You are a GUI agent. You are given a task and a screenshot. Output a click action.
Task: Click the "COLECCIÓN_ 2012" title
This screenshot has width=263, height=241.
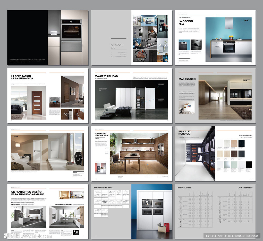[x=117, y=46]
